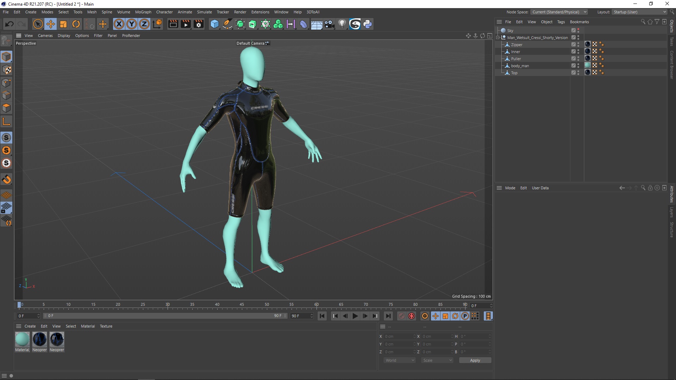Open the Layout Startup dropdown
Image resolution: width=676 pixels, height=380 pixels.
[x=639, y=12]
